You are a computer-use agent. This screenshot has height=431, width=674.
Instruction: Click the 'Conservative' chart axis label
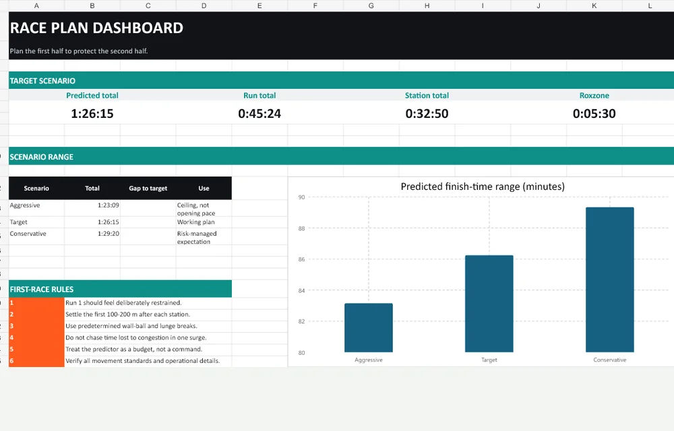pyautogui.click(x=609, y=360)
